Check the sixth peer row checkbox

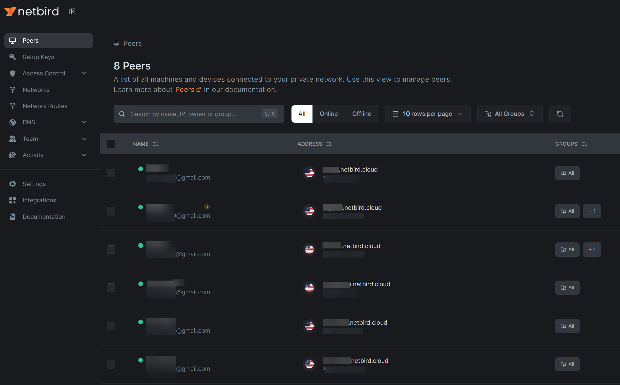(111, 364)
